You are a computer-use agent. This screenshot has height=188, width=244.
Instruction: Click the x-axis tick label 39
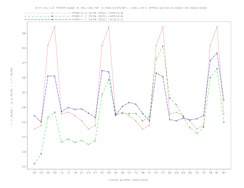[122, 173]
